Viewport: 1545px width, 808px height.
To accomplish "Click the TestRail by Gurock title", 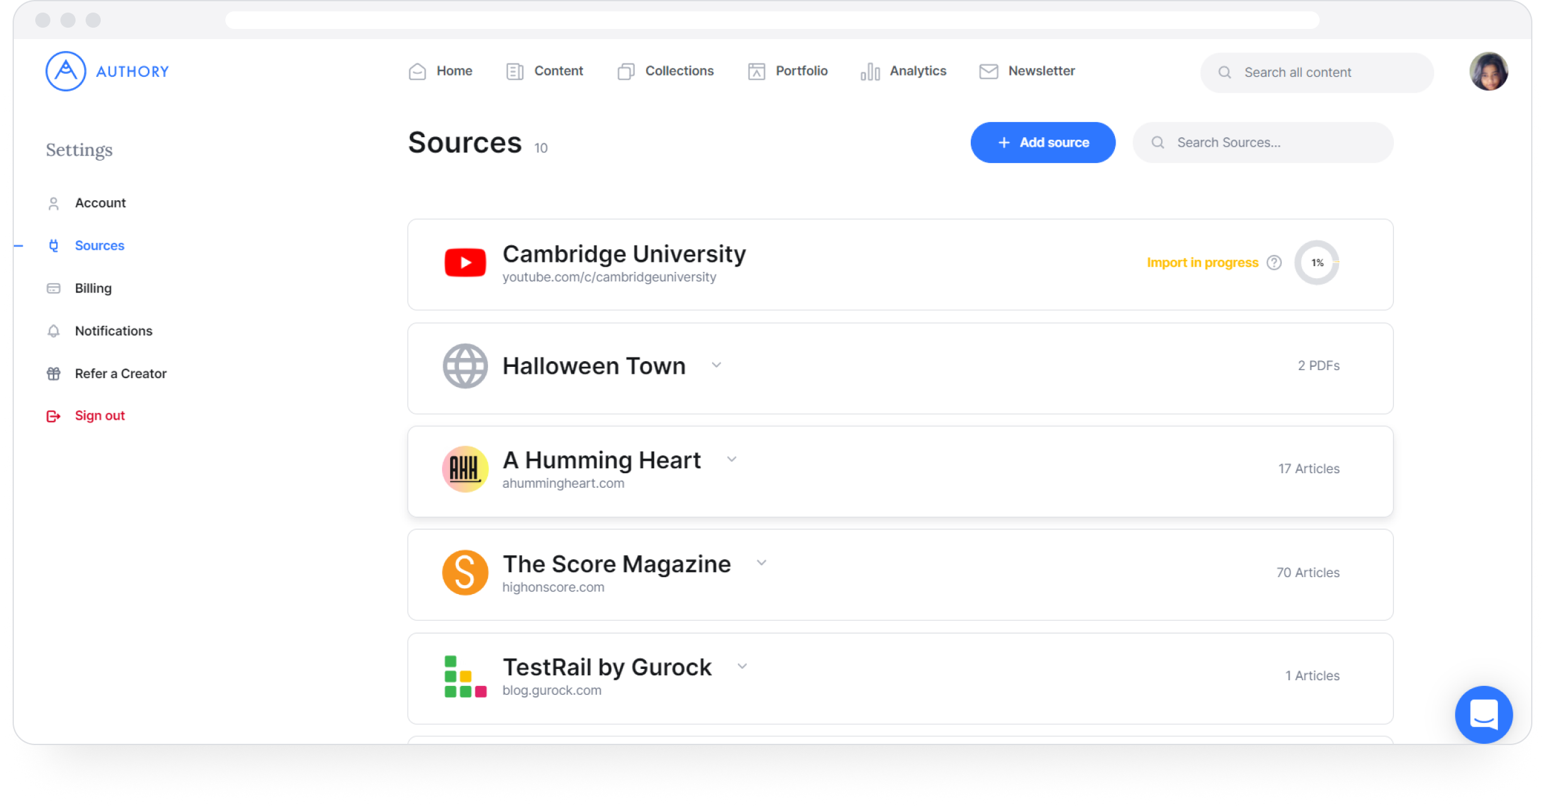I will pos(607,668).
